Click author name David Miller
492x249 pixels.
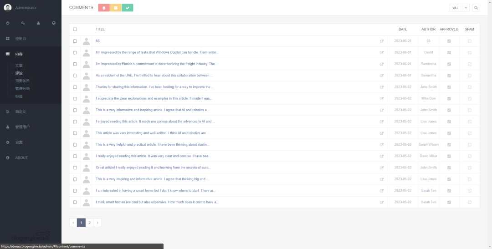point(428,156)
